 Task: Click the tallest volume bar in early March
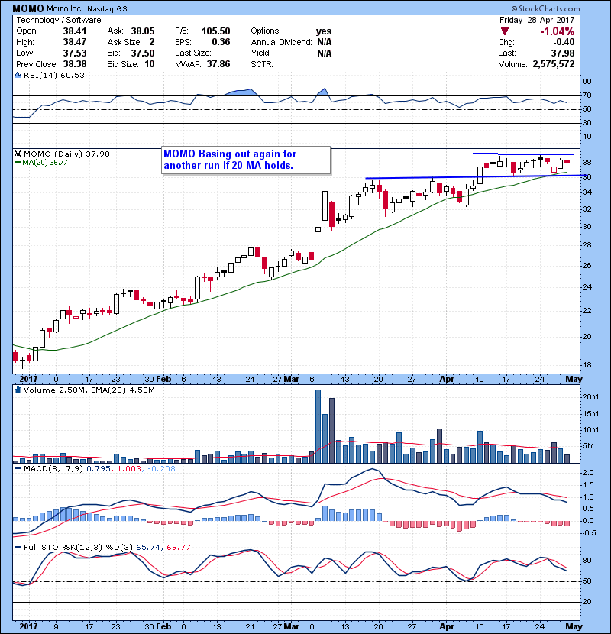pos(318,426)
